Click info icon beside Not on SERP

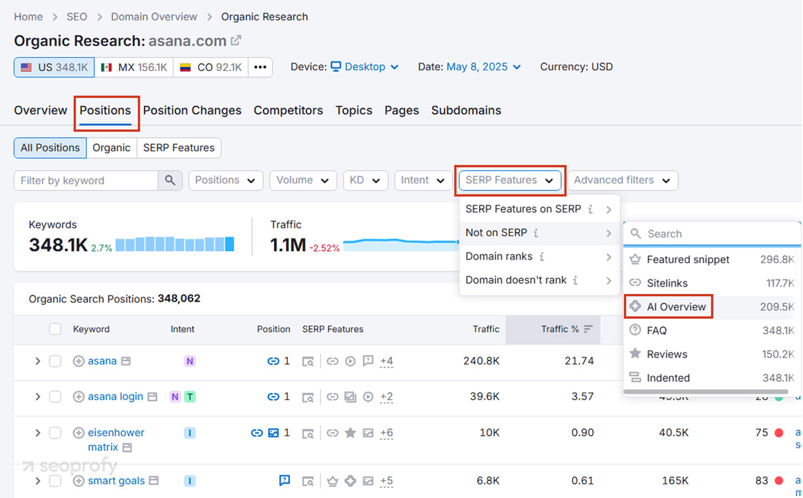pyautogui.click(x=536, y=233)
